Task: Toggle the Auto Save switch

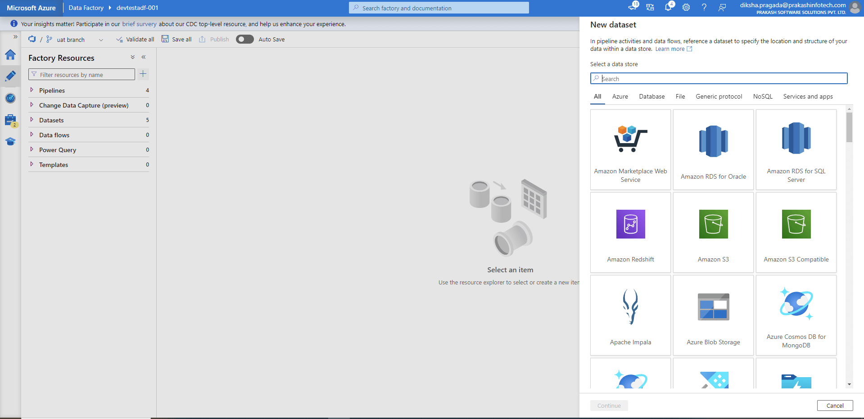Action: [245, 40]
